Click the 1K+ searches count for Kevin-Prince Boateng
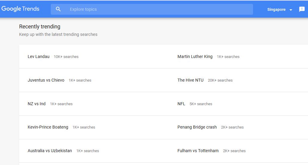The width and height of the screenshot is (308, 165). (84, 127)
